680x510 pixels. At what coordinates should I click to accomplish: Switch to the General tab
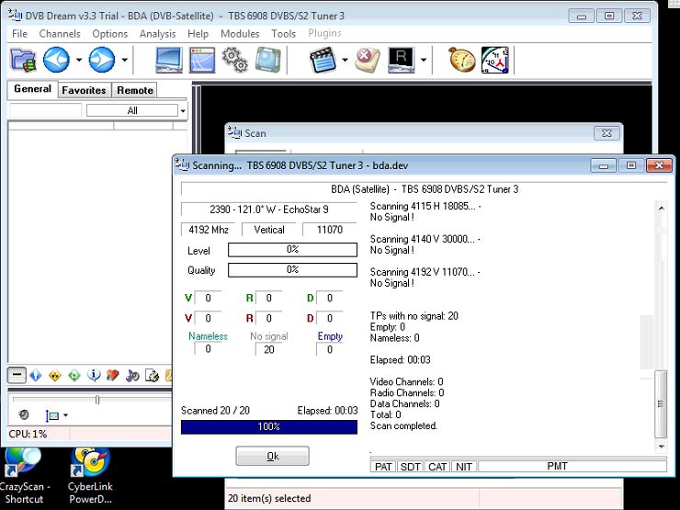32,89
